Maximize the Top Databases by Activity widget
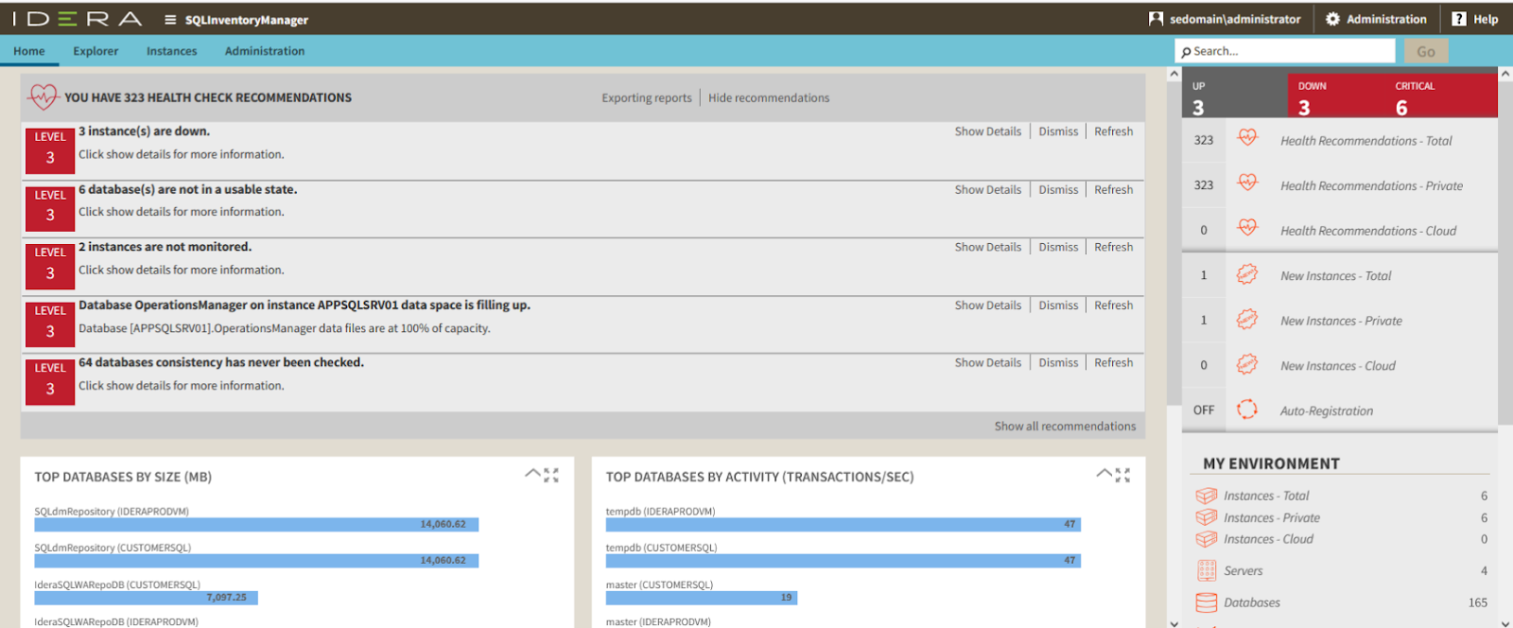Screen dimensions: 1513x628 pyautogui.click(x=1122, y=475)
